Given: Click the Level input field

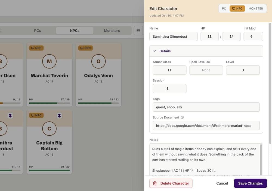Looking at the screenshot, I should point(243,70).
